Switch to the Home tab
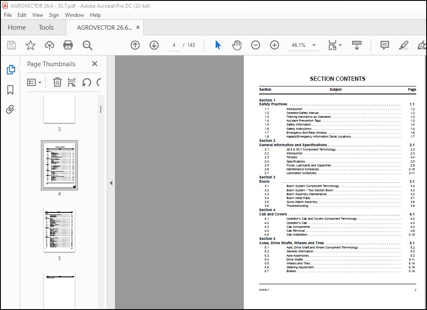Screen dimensions: 427x310 [x=17, y=28]
